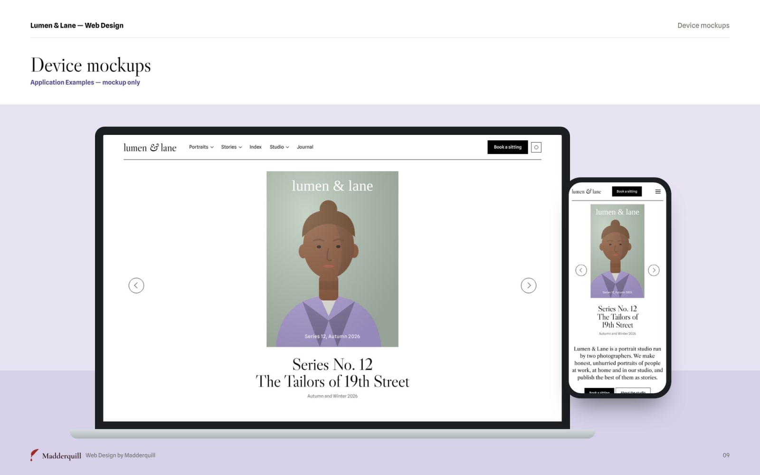Click 'Series 12, Autumn 2026' caption on laptop cover
Viewport: 760px width, 475px height.
pos(332,336)
